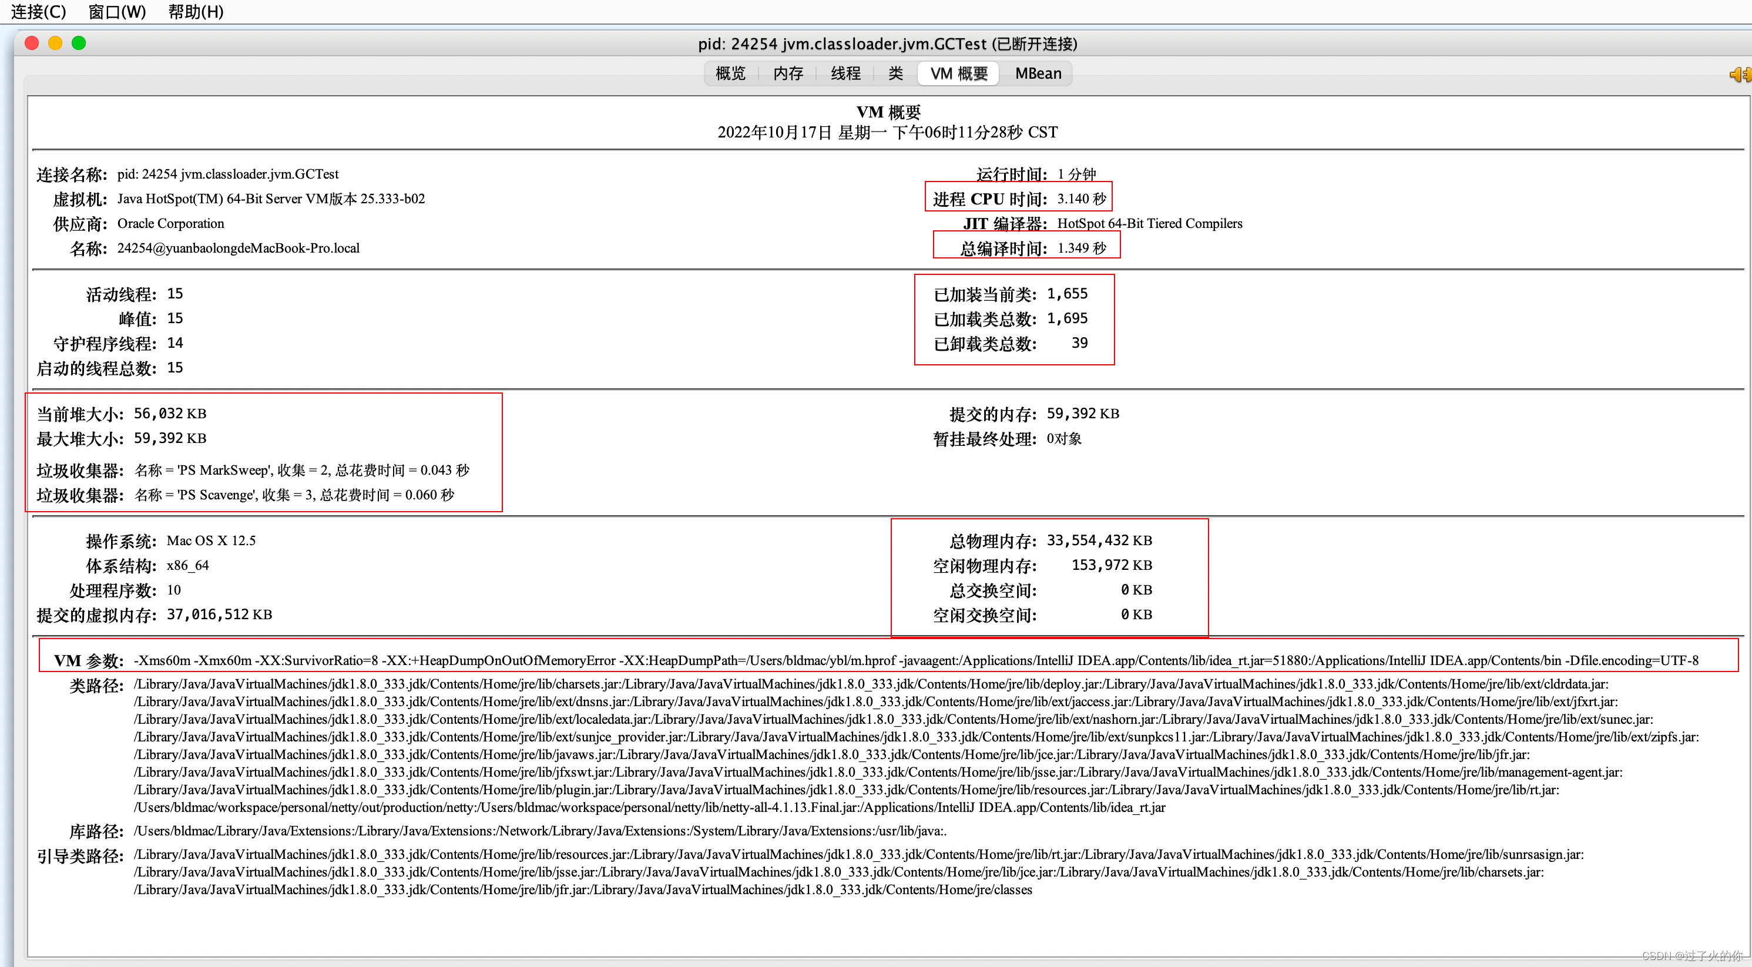Screen dimensions: 1752x967
Task: Click the green maximize window button
Action: point(79,43)
